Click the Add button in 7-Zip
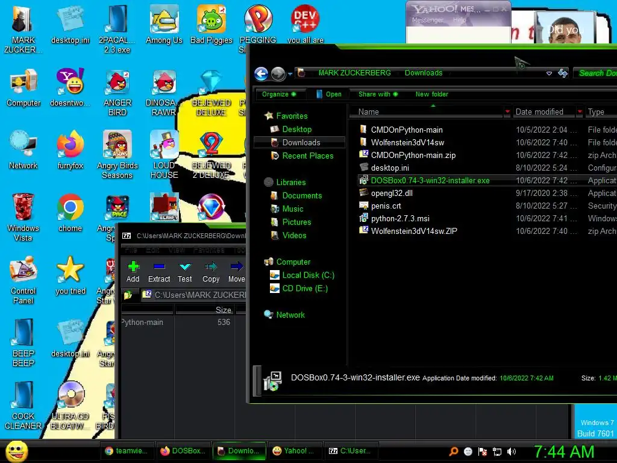 click(x=133, y=272)
